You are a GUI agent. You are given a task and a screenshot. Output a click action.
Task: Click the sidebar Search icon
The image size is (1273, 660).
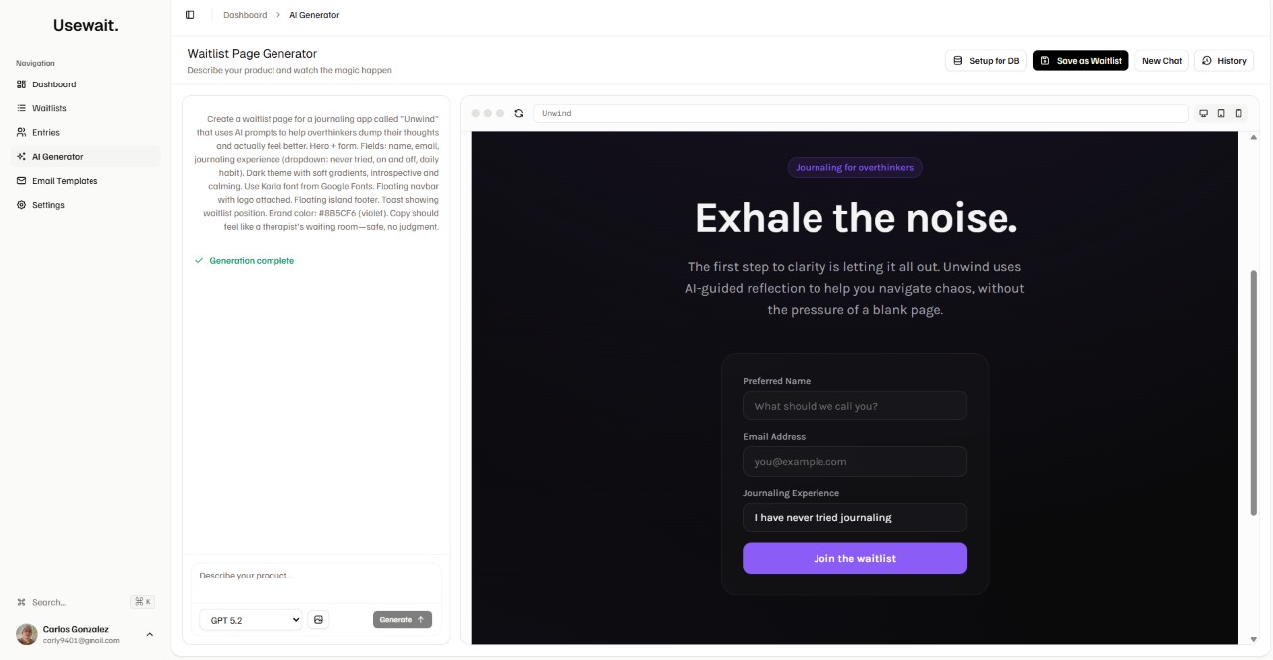pos(22,602)
